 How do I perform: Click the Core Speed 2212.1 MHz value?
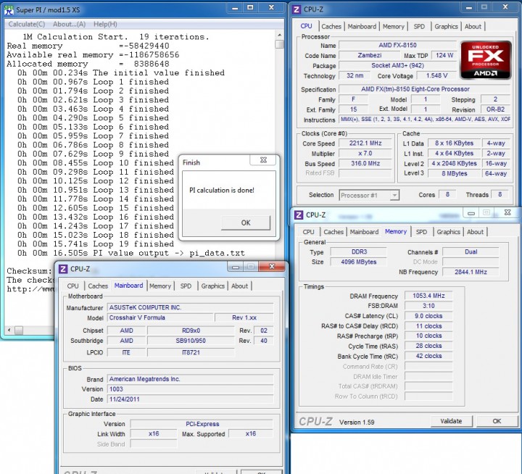[x=365, y=143]
